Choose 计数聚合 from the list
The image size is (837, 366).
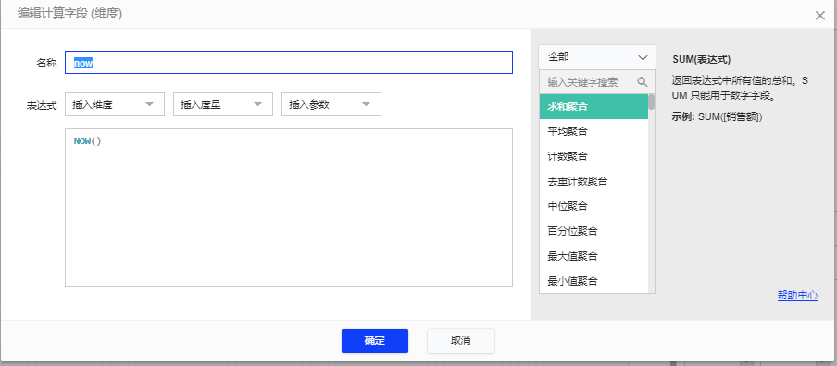click(593, 156)
